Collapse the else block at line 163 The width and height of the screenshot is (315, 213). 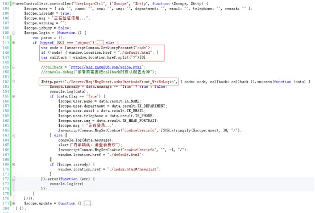tap(14, 135)
